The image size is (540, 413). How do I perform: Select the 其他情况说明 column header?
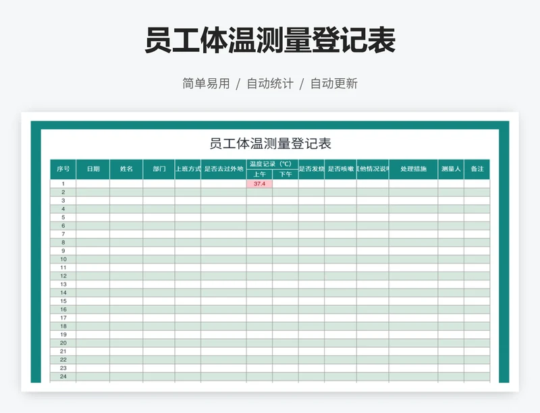(x=373, y=169)
